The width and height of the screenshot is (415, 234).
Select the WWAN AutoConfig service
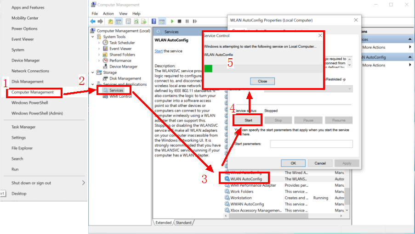247,204
